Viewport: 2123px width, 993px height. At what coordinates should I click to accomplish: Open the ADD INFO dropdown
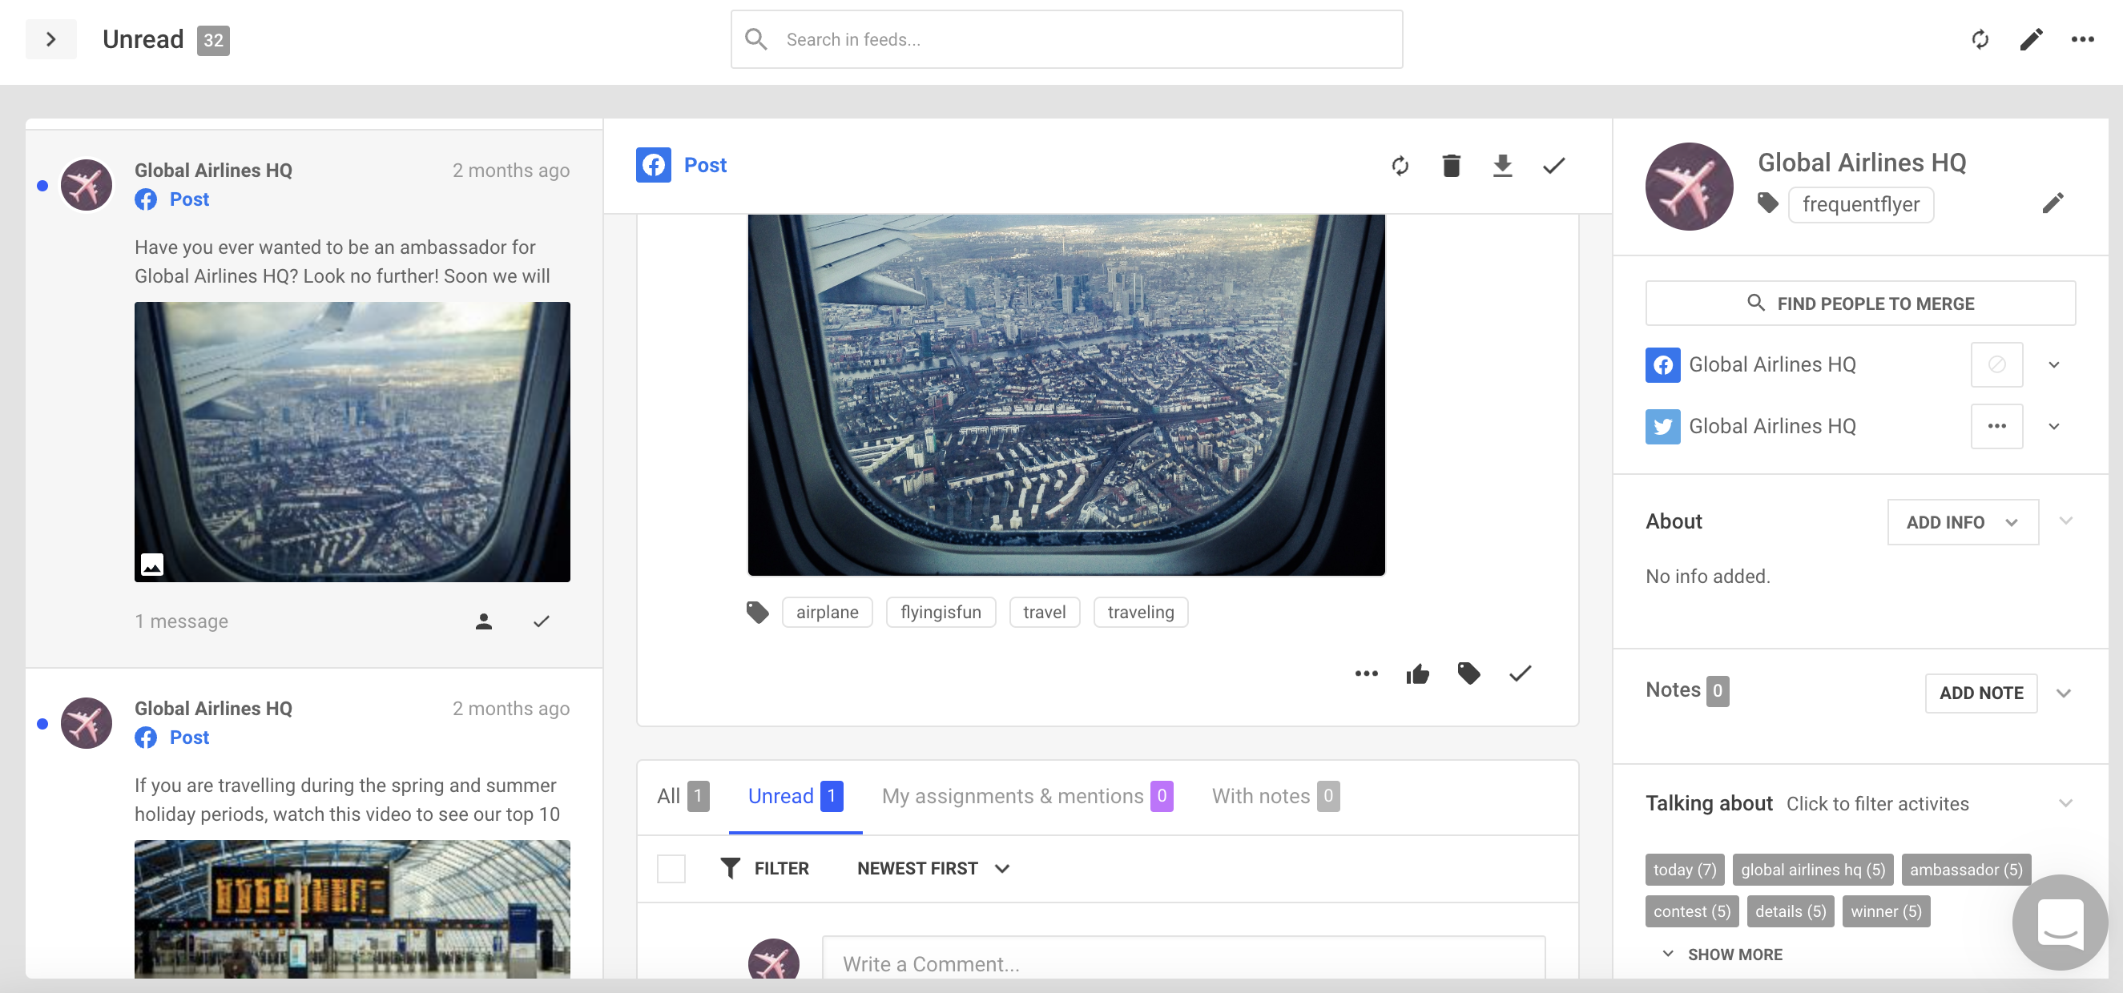[x=1962, y=521]
